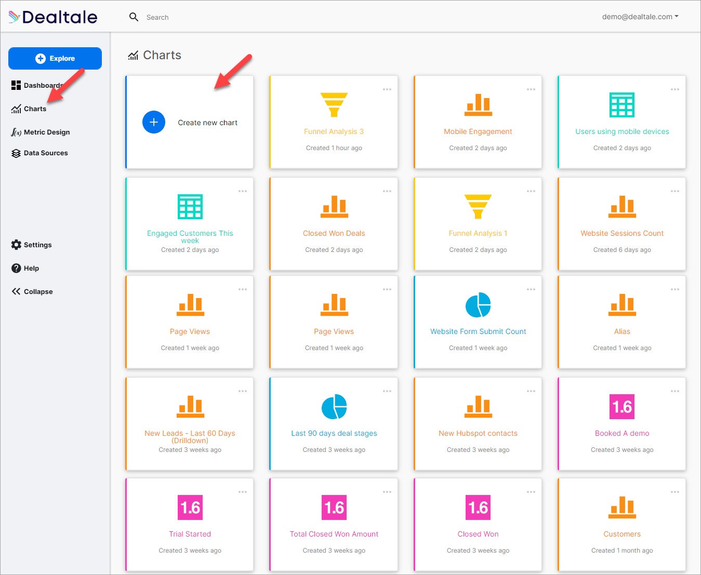Screen dimensions: 701x575
Task: Open options menu for Booked A demo
Action: coord(675,391)
